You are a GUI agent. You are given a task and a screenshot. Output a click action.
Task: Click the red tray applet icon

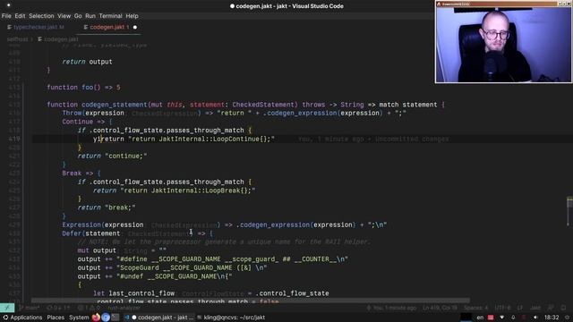491,318
